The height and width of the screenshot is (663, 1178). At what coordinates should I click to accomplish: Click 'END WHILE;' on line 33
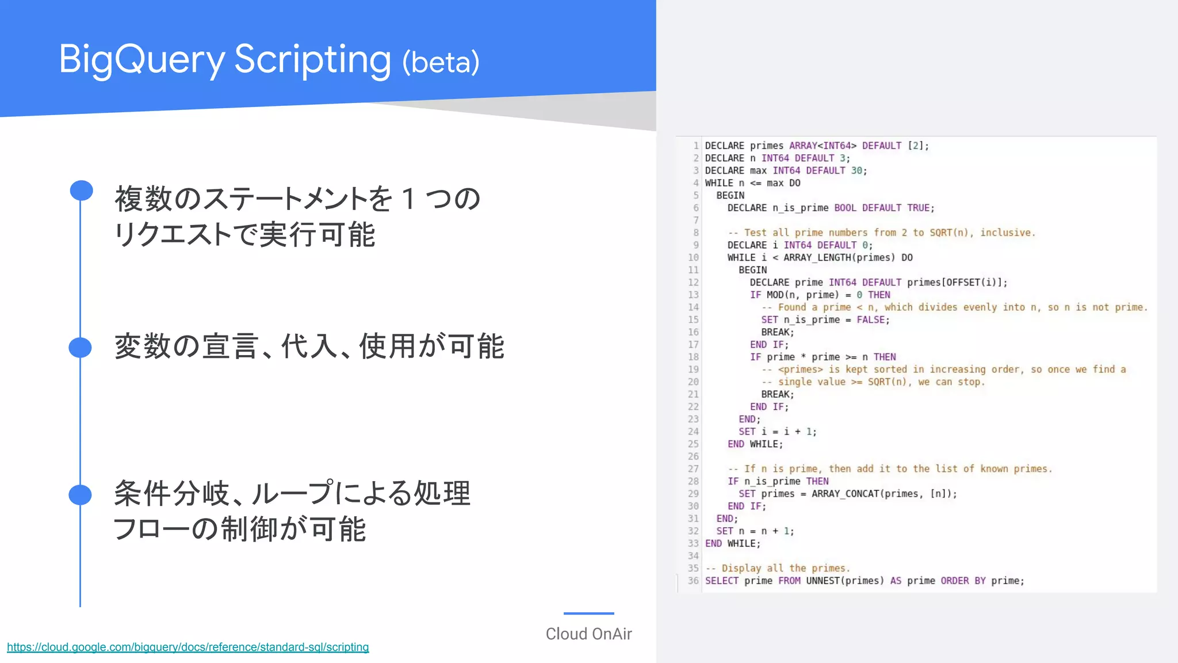(x=733, y=543)
